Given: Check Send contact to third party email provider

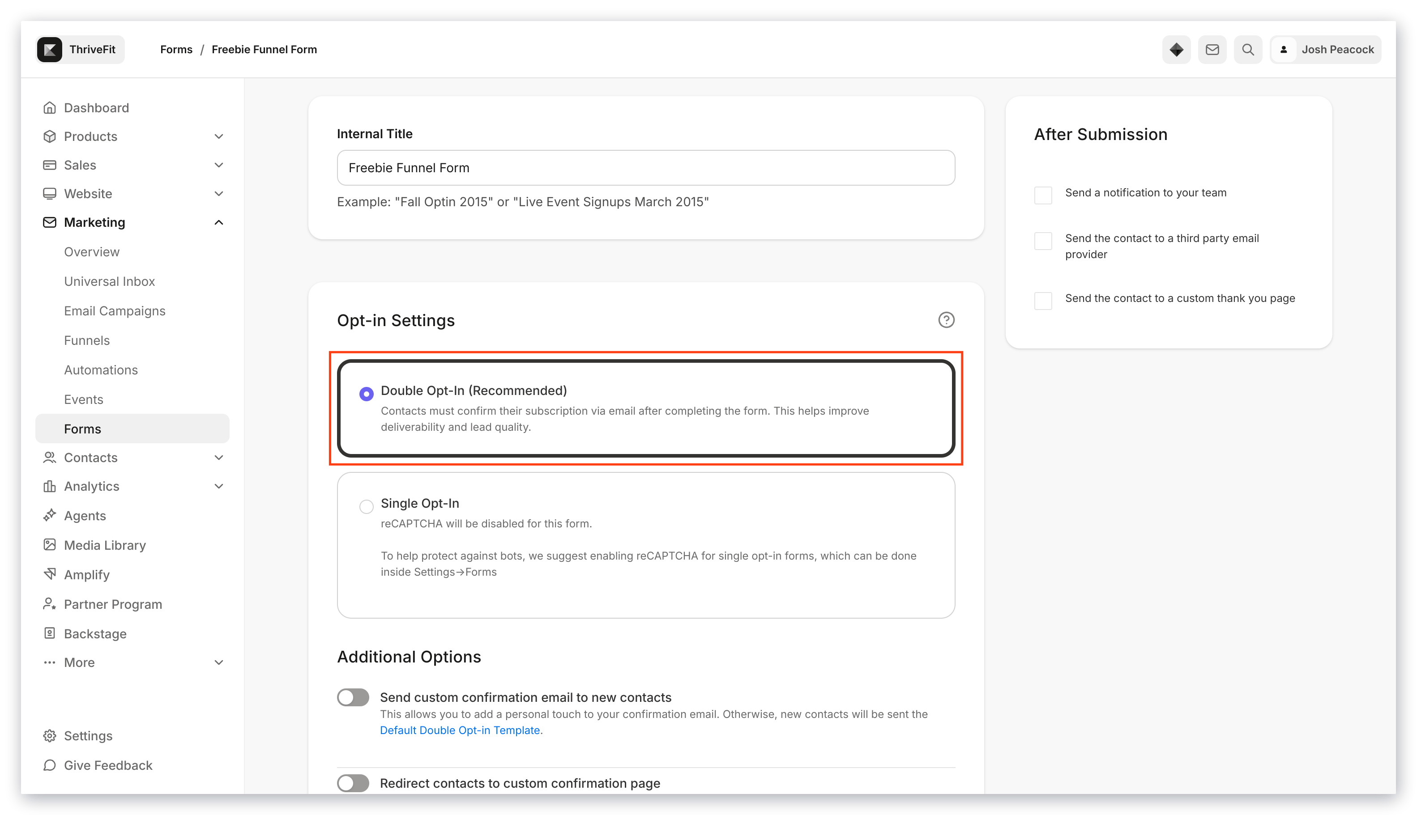Looking at the screenshot, I should pyautogui.click(x=1043, y=241).
